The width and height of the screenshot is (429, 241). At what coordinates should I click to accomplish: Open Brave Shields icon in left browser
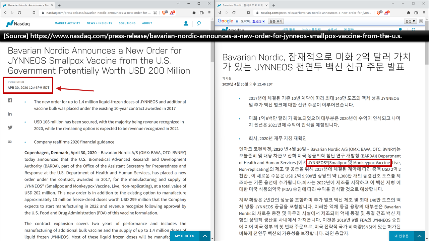[165, 13]
